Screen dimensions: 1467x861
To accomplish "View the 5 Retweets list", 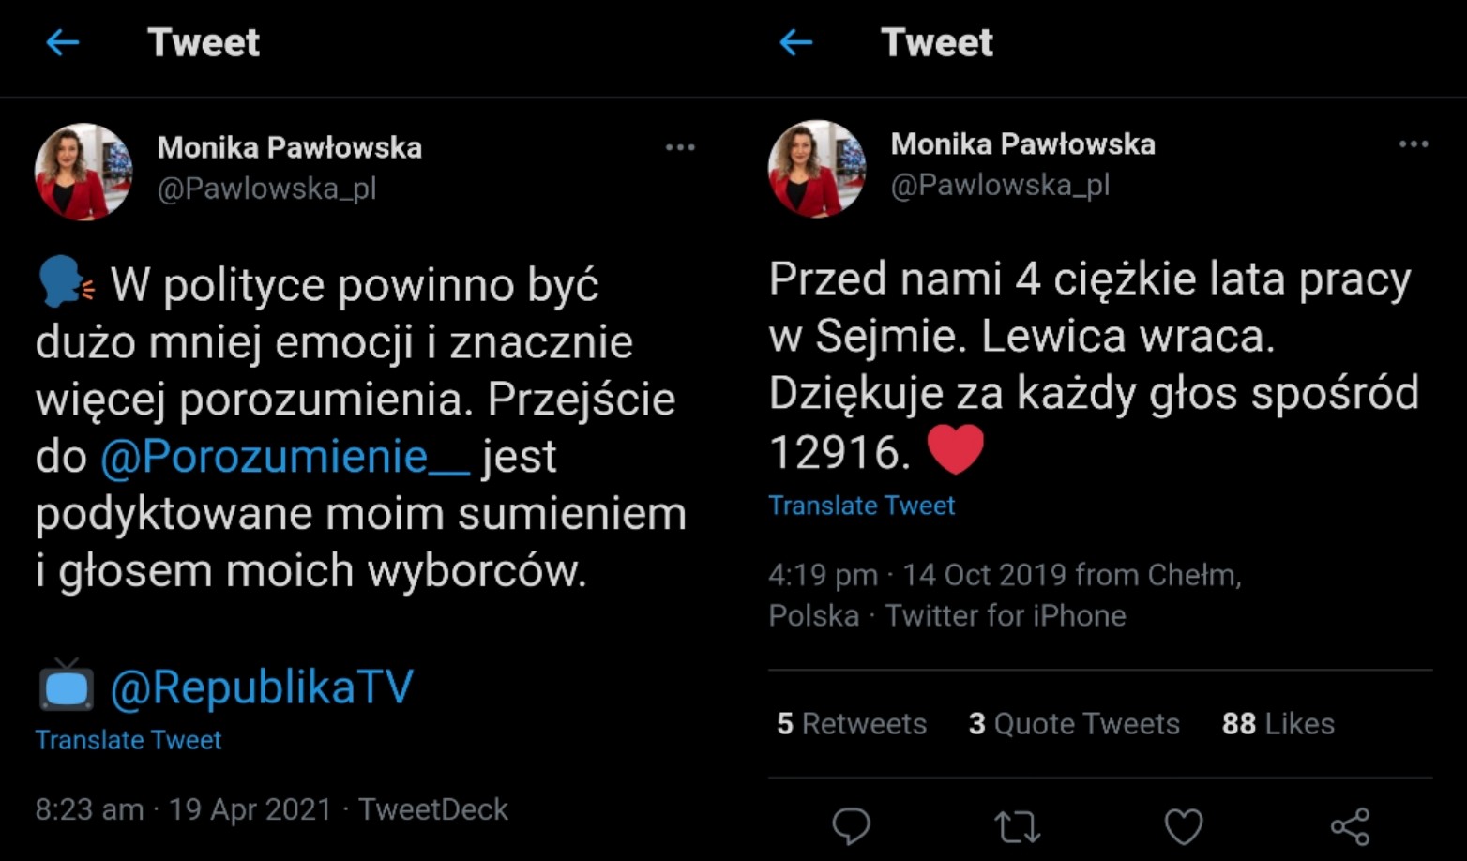I will pos(852,724).
